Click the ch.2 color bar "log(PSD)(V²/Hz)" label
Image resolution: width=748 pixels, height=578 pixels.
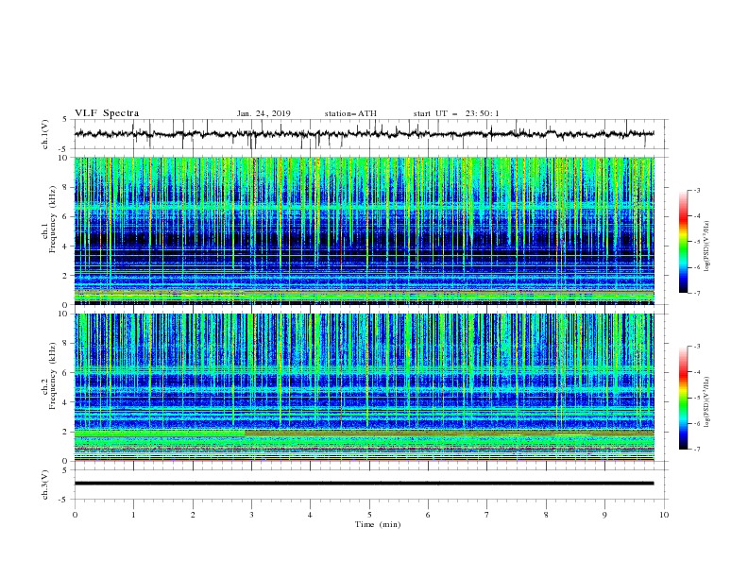point(706,402)
